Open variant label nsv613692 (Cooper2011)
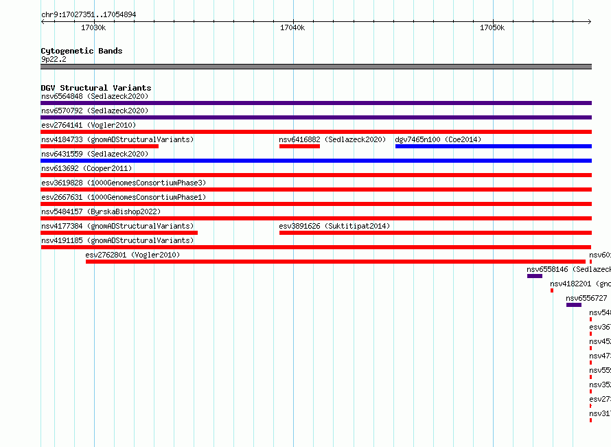The image size is (611, 447). pos(87,168)
